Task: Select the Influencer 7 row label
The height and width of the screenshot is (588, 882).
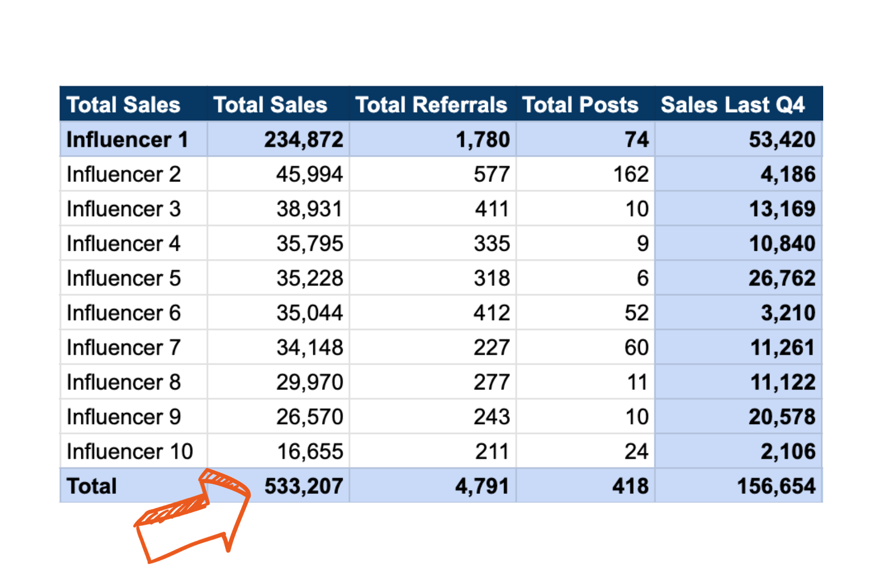Action: 124,348
